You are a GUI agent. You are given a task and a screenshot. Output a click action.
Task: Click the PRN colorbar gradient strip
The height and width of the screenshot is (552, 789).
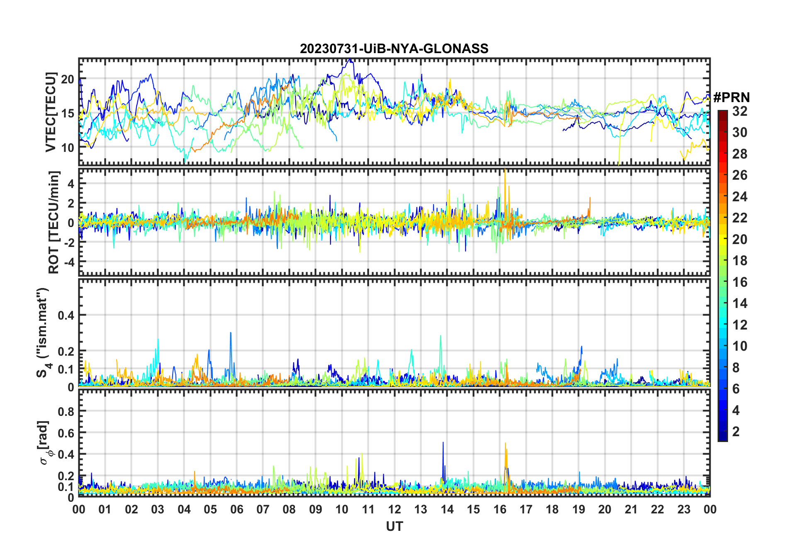(723, 276)
